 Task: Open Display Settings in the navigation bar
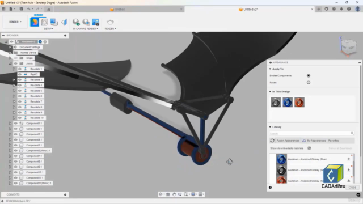(193, 194)
